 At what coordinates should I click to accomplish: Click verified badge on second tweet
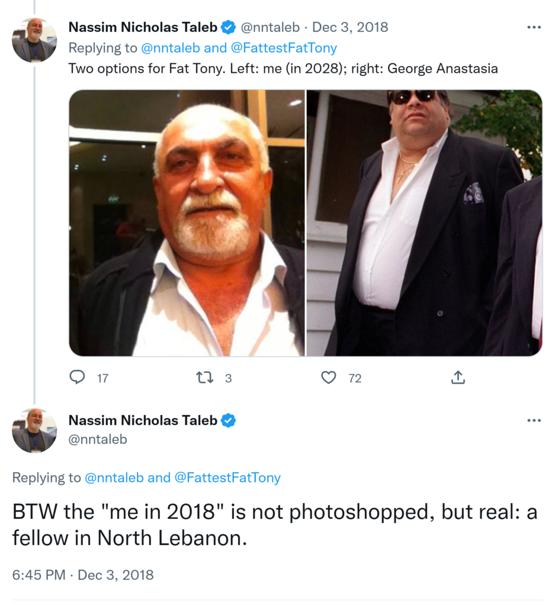pyautogui.click(x=228, y=421)
